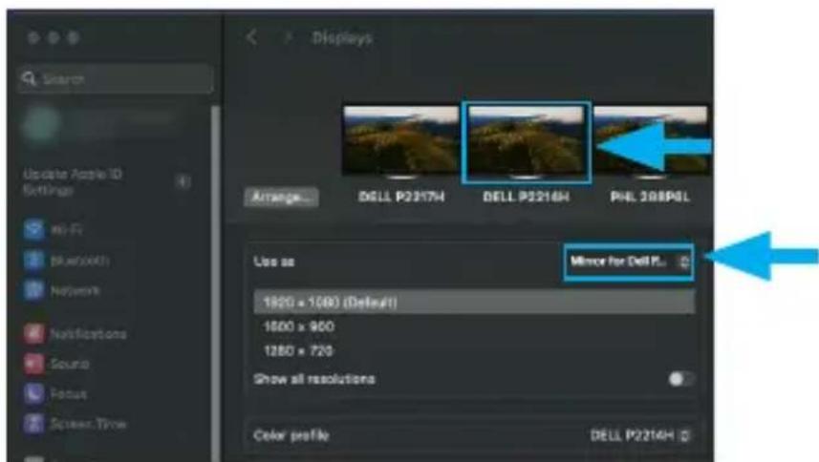The width and height of the screenshot is (819, 462).
Task: Open Notifications bell icon
Action: (x=34, y=333)
